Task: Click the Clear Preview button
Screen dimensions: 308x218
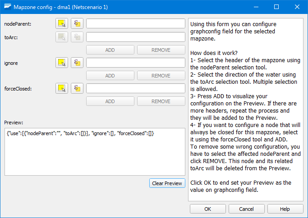Action: pos(167,183)
